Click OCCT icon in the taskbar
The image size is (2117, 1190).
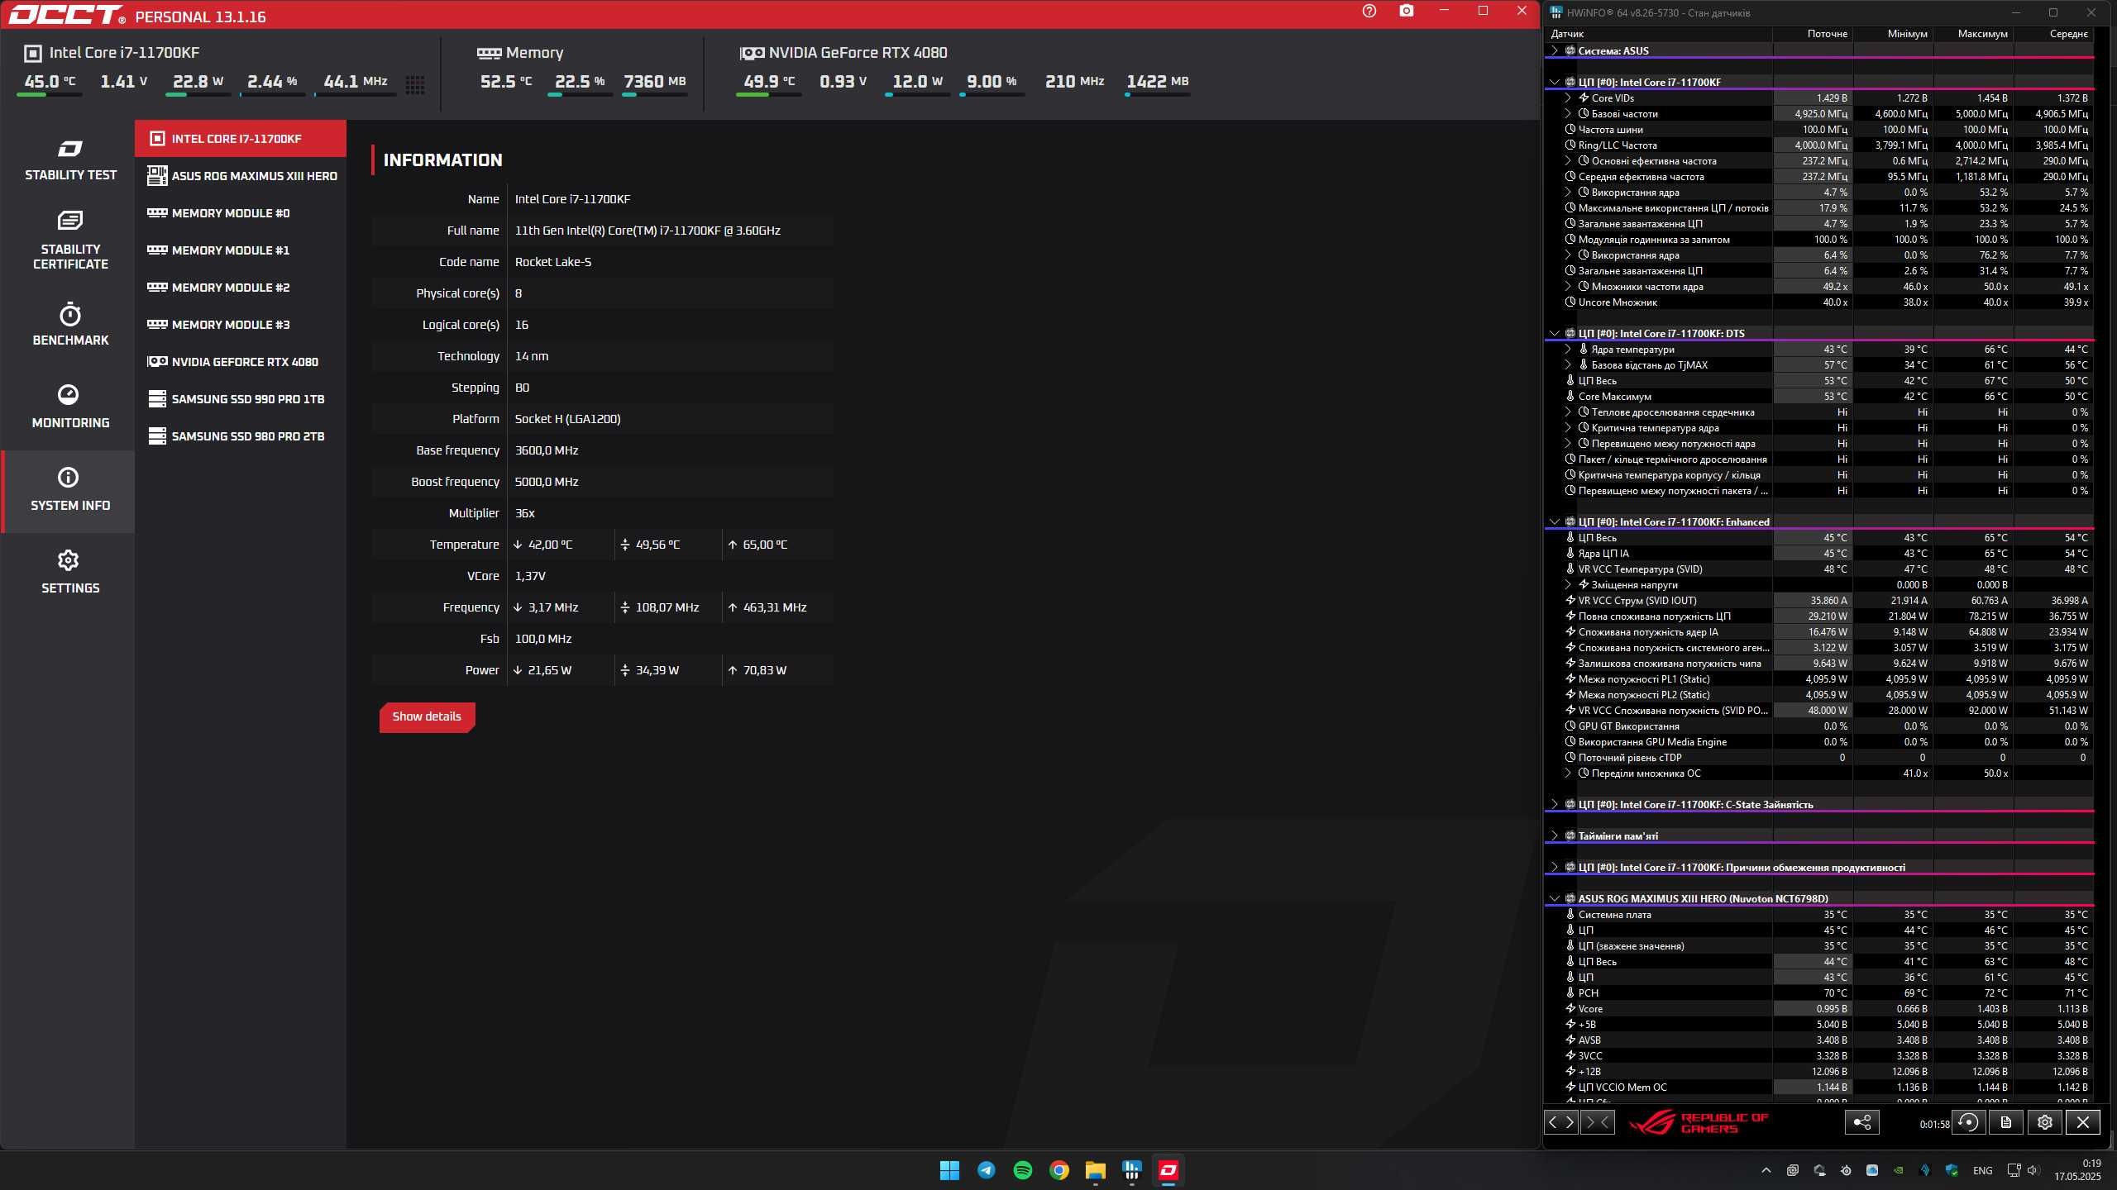(x=1168, y=1170)
